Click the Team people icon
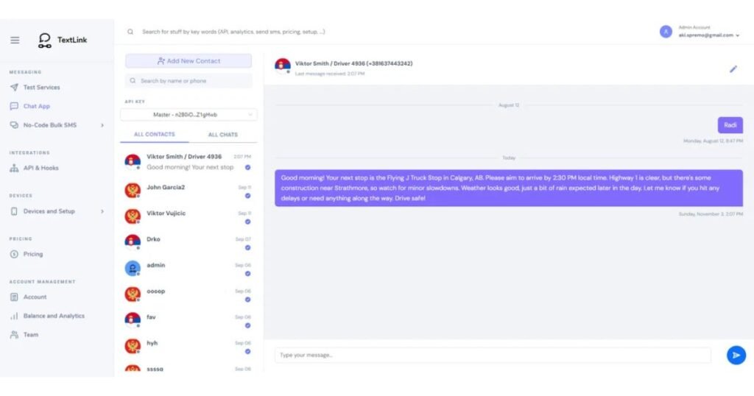The height and width of the screenshot is (396, 754). pos(14,334)
